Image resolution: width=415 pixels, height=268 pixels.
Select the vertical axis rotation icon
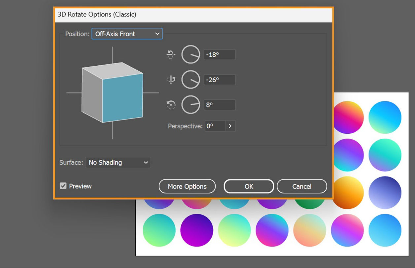pyautogui.click(x=171, y=80)
